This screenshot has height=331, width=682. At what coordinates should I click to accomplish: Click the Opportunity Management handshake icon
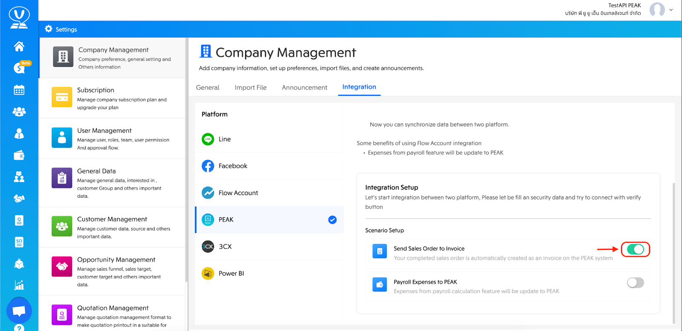pos(62,267)
